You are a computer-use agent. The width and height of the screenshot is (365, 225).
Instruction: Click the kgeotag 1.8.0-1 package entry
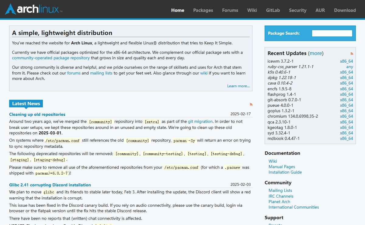(282, 127)
